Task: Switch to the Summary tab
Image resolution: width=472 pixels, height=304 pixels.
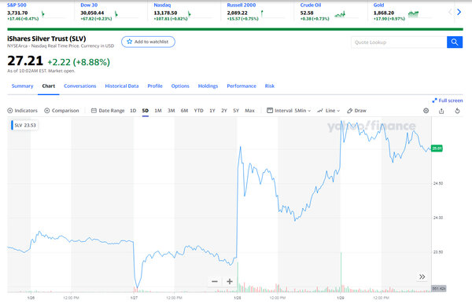Action: [22, 86]
